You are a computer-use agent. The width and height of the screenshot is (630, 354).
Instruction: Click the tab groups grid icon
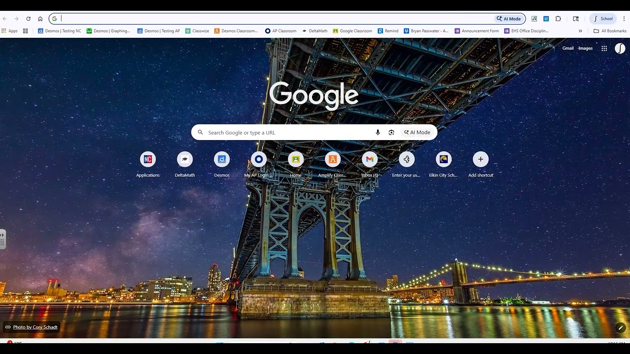pos(26,31)
